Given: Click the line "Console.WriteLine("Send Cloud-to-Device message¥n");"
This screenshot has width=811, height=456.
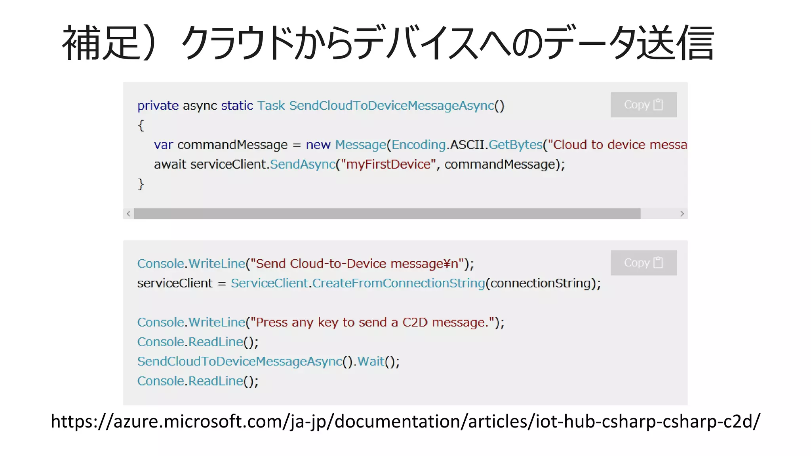Looking at the screenshot, I should point(306,264).
